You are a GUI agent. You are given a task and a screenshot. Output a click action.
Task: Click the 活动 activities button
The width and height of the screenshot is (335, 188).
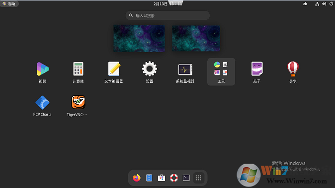[x=9, y=3]
